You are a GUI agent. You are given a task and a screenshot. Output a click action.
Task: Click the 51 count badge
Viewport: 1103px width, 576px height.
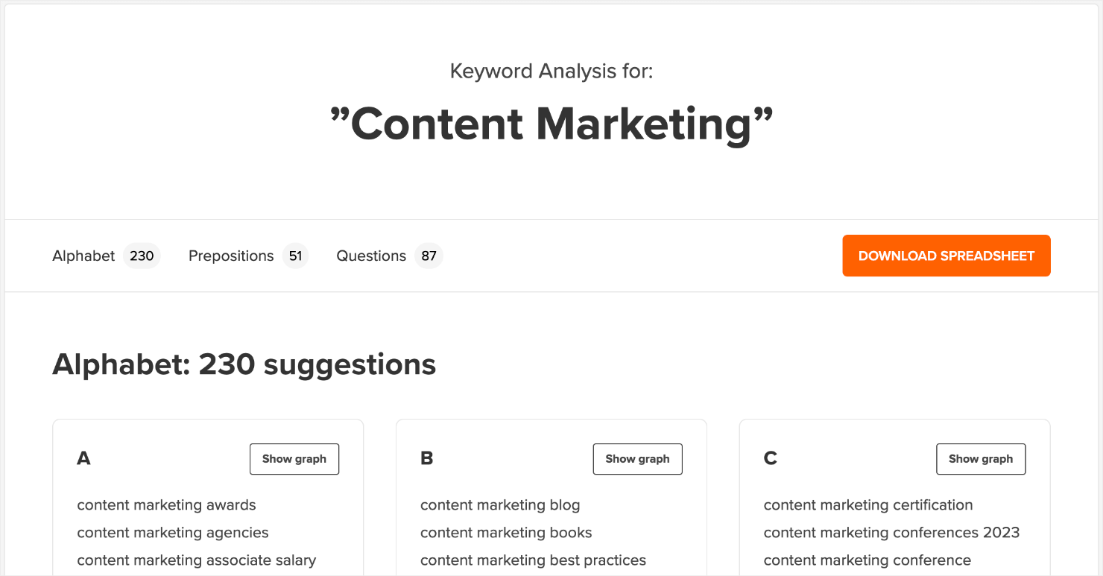point(295,256)
